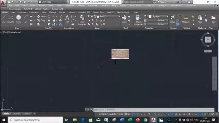Open Layer Properties manager

click(x=82, y=20)
